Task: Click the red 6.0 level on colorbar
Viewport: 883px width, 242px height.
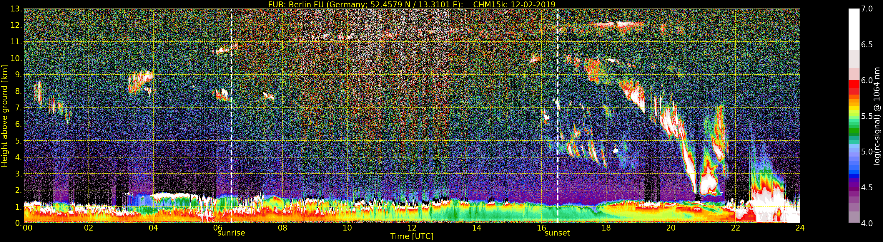Action: click(854, 83)
